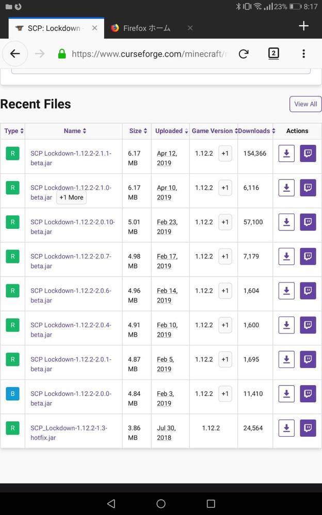This screenshot has height=515, width=322.
Task: Download SCP Lockdown 2.0.0-beta file
Action: [286, 394]
